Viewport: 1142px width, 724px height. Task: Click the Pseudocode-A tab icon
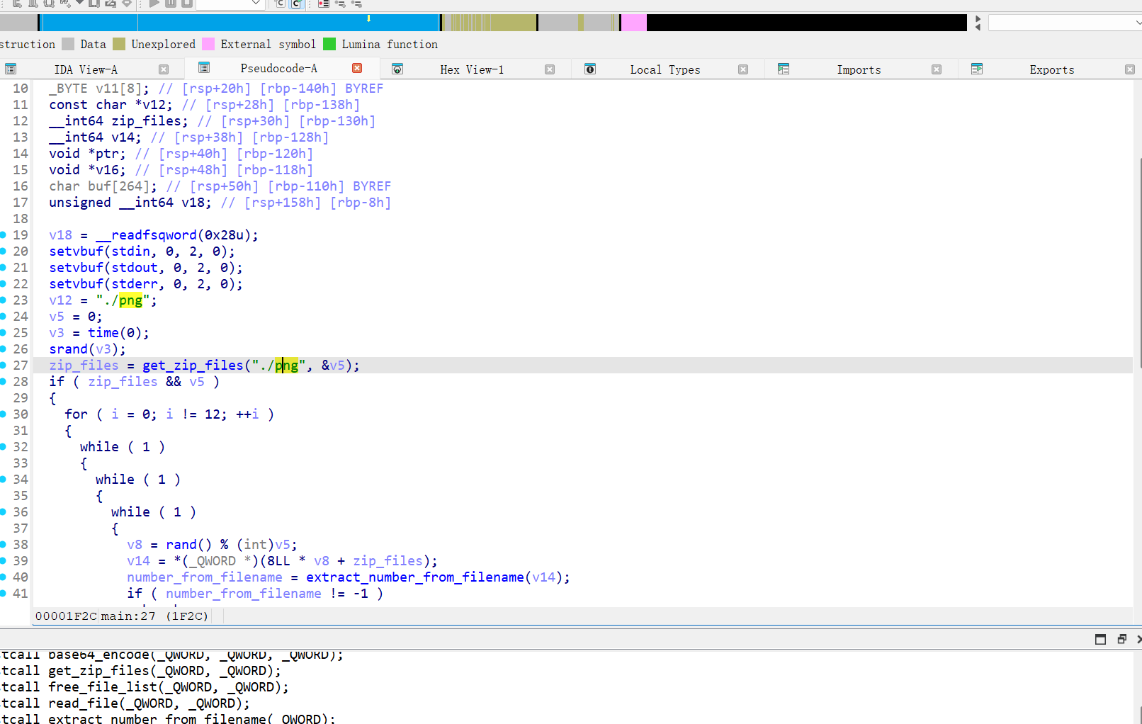204,67
